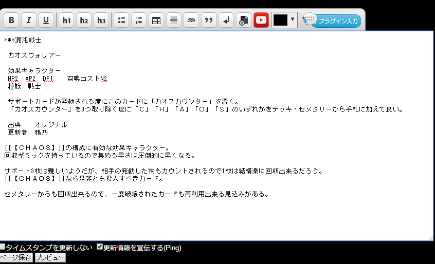Insert line break icon
Screen dimensions: 435x264
pos(226,20)
